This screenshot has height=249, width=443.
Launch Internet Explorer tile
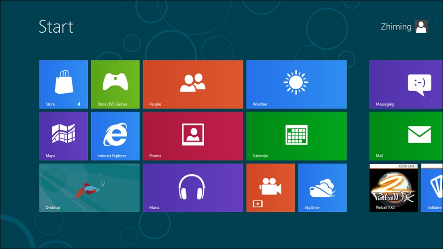(x=115, y=136)
